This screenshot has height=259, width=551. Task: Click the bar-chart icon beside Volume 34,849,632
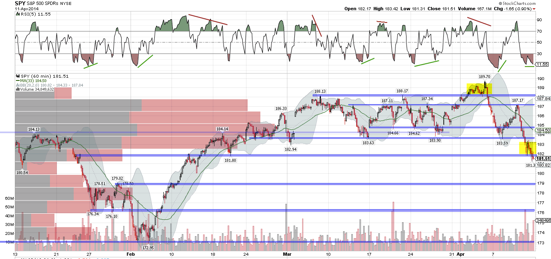pos(17,89)
